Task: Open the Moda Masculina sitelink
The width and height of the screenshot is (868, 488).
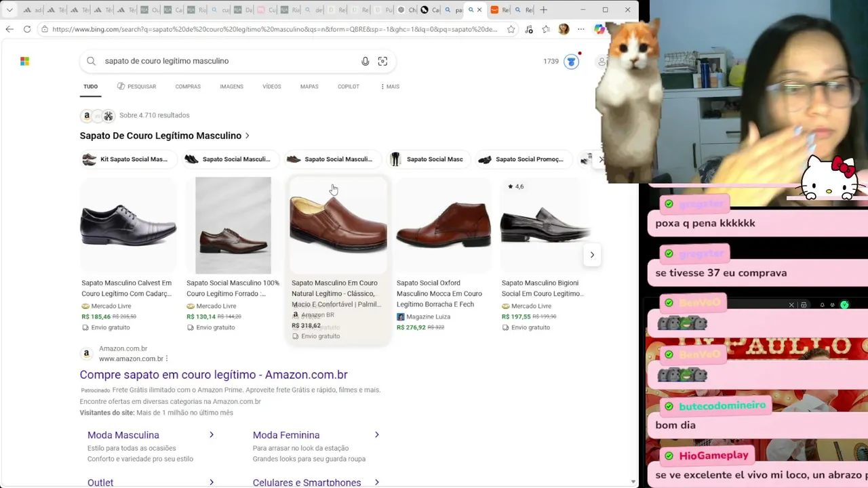Action: click(123, 435)
